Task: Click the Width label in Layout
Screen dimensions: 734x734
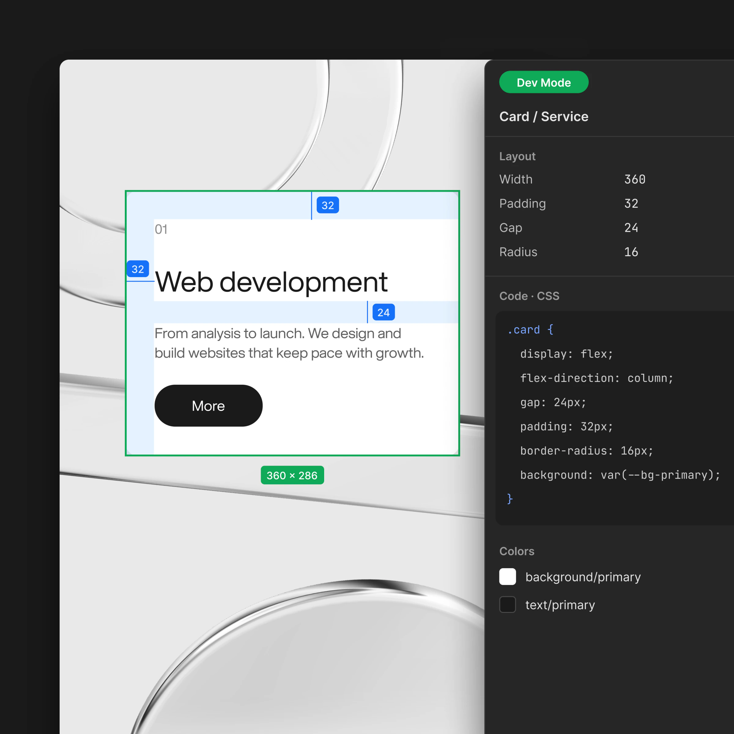Action: coord(516,179)
